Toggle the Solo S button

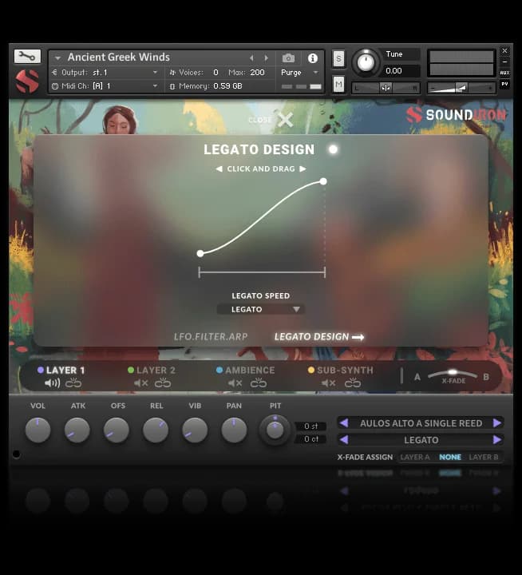[x=338, y=58]
